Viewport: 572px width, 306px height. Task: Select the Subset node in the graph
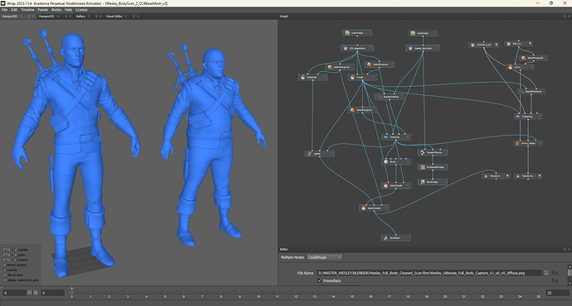pos(362,77)
